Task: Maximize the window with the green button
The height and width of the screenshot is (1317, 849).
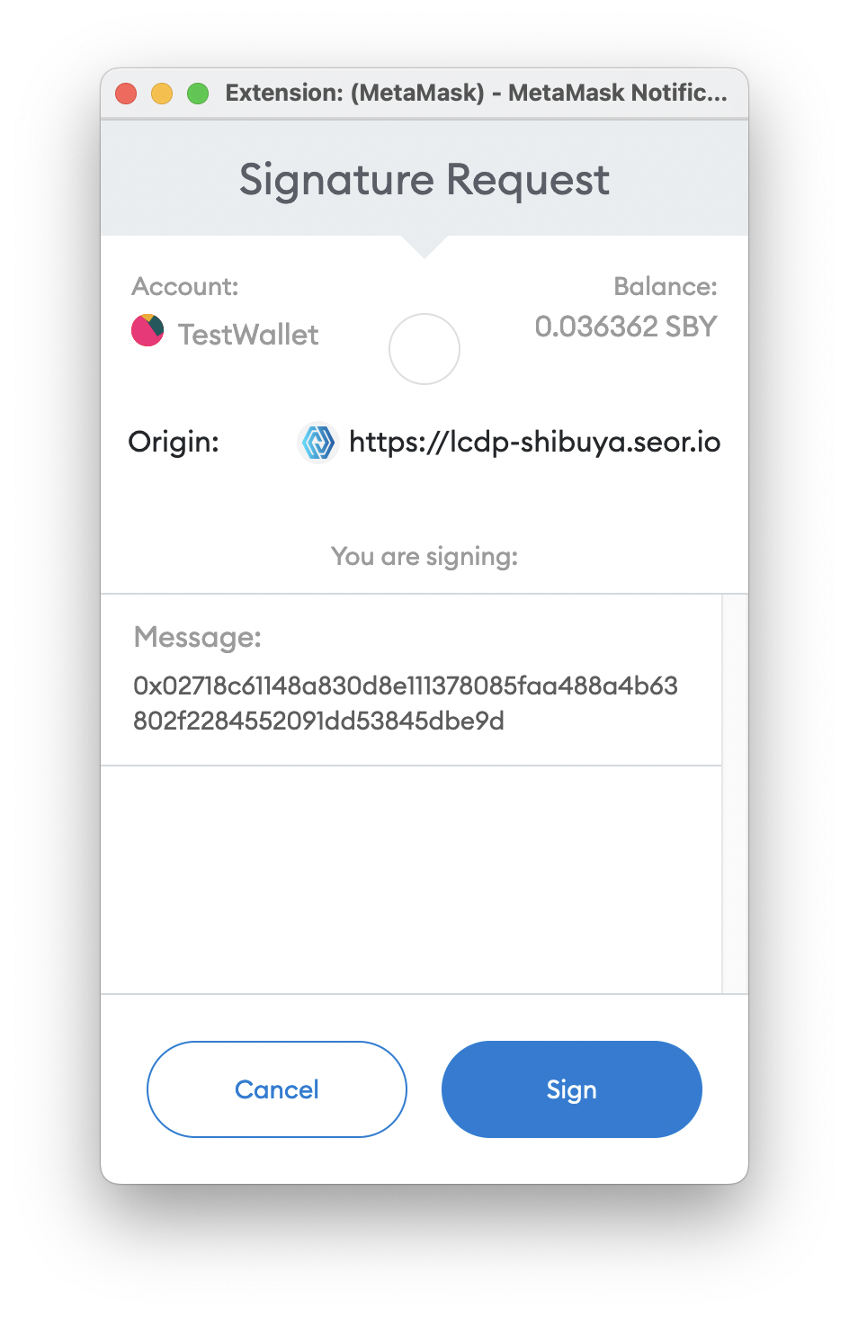Action: click(x=198, y=94)
